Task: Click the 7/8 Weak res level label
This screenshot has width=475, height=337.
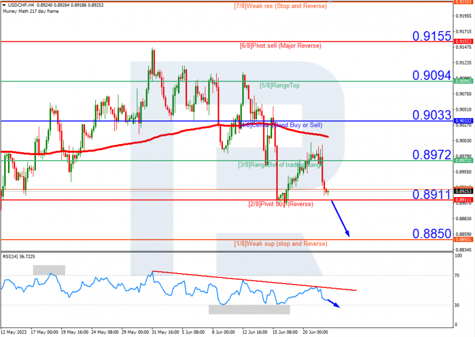Action: coord(281,6)
